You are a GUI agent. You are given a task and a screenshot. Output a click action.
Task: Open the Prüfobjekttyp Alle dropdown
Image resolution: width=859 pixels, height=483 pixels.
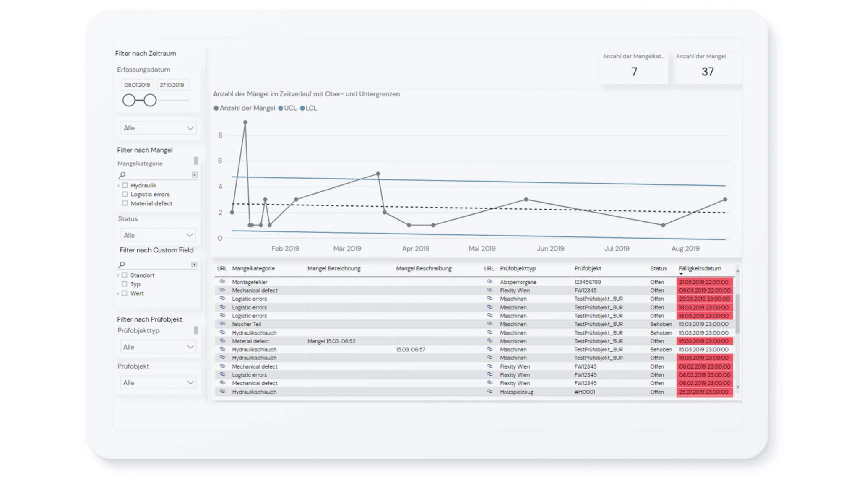(158, 347)
